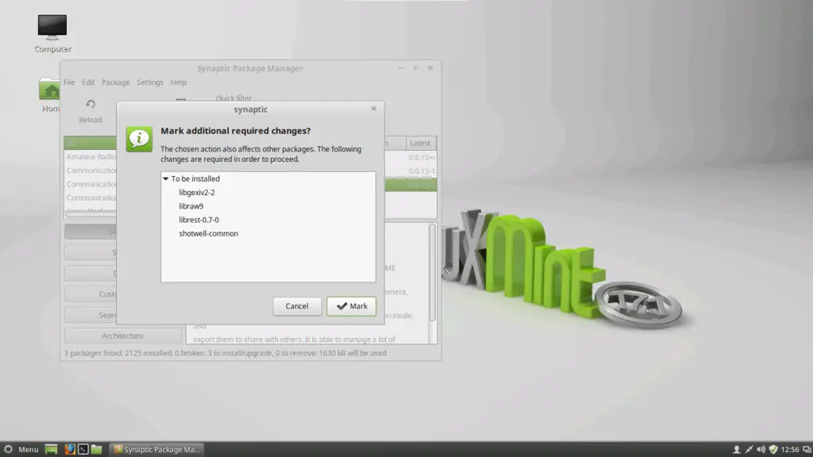The image size is (813, 457).
Task: Select librest-0.7-0 in the install list
Action: pyautogui.click(x=198, y=220)
